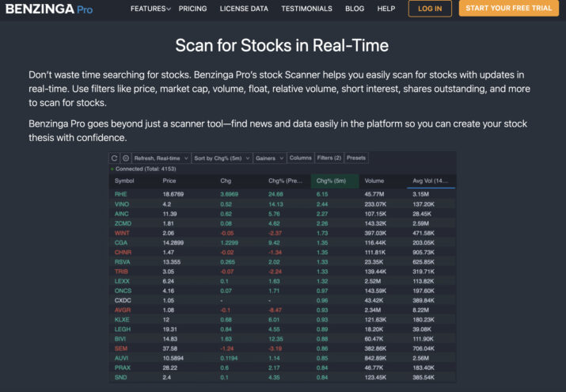Click the Log In button
Viewport: 566px width, 392px height.
click(x=430, y=9)
